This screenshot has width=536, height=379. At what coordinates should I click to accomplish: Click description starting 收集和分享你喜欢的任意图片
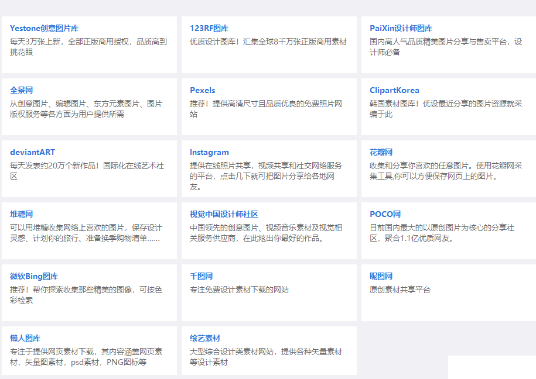(x=446, y=171)
